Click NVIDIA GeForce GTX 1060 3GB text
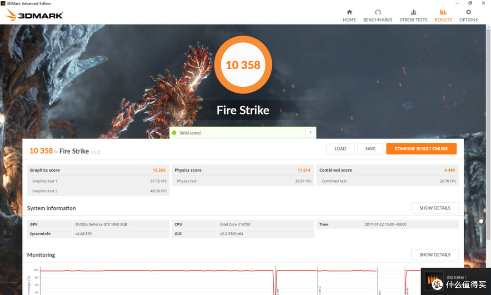This screenshot has height=295, width=491. [101, 224]
